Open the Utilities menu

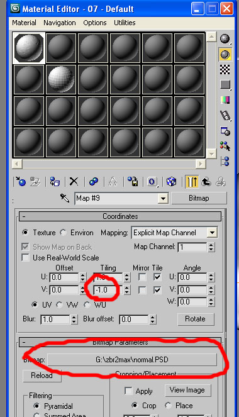pyautogui.click(x=125, y=23)
